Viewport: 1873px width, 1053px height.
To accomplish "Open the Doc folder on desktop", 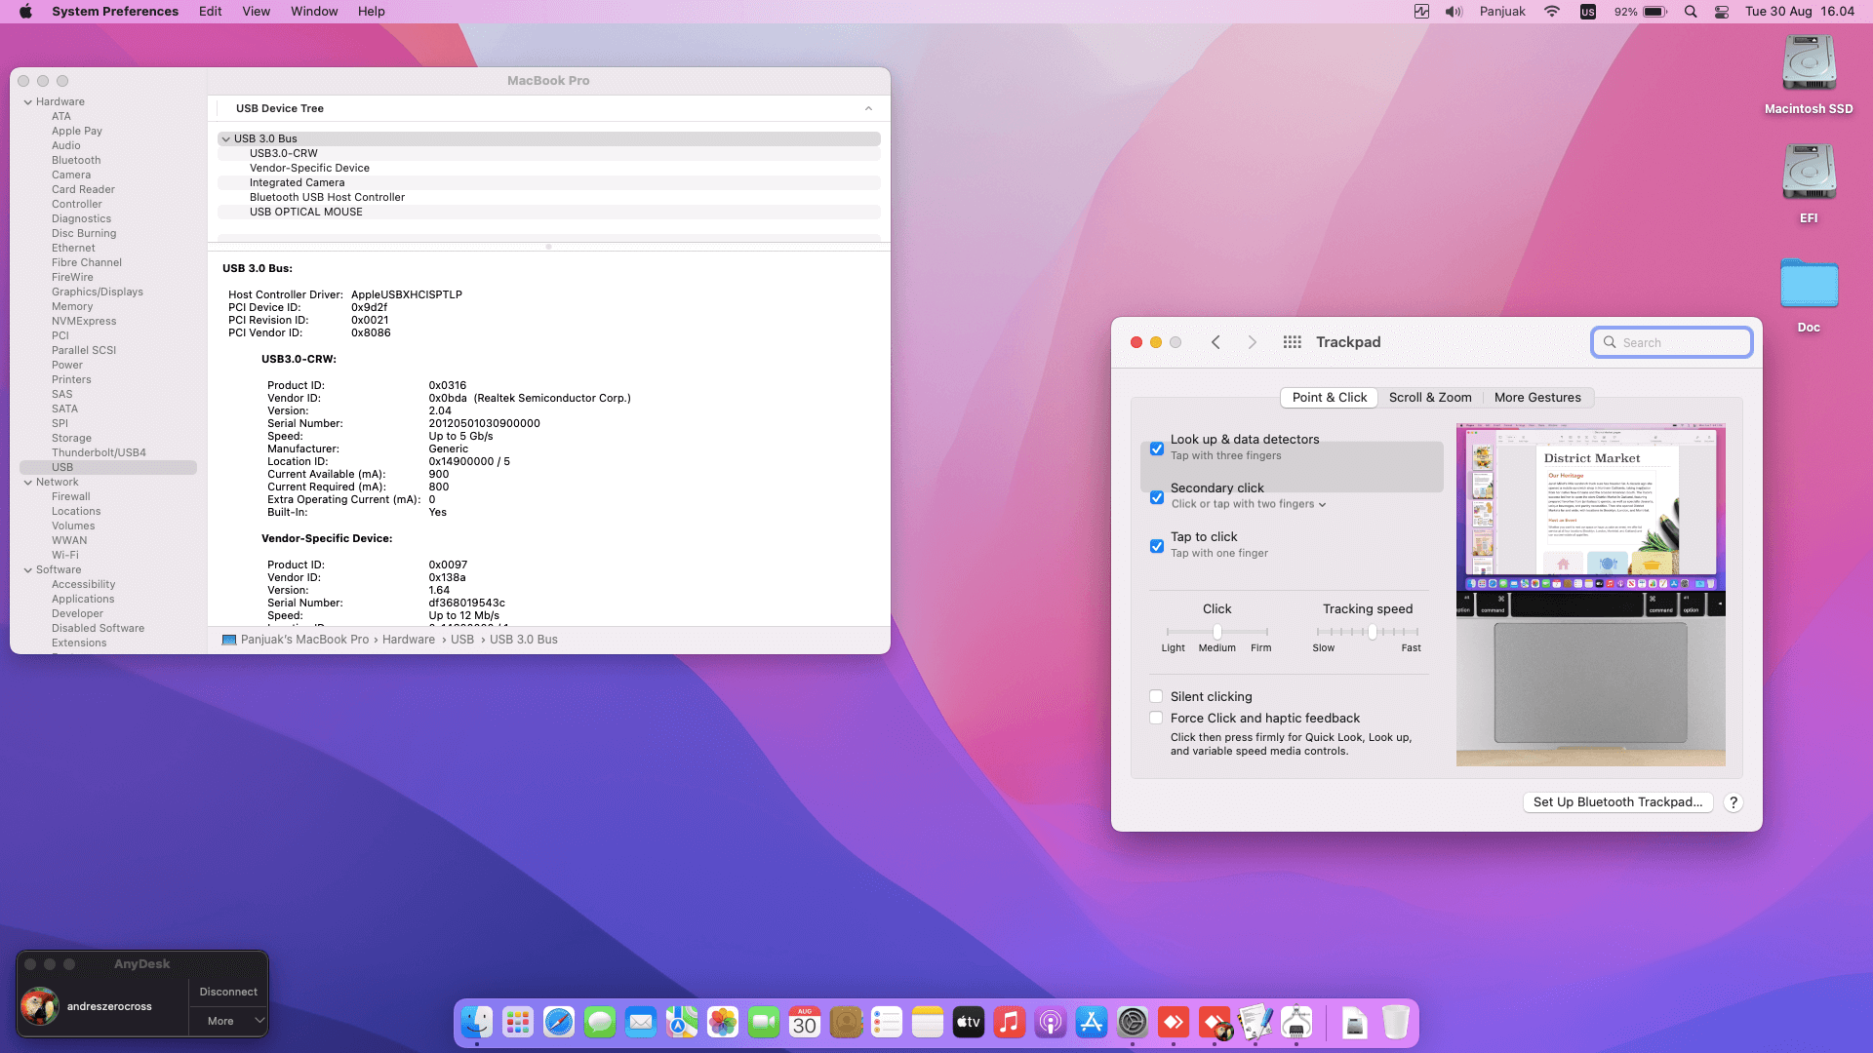I will [1809, 285].
